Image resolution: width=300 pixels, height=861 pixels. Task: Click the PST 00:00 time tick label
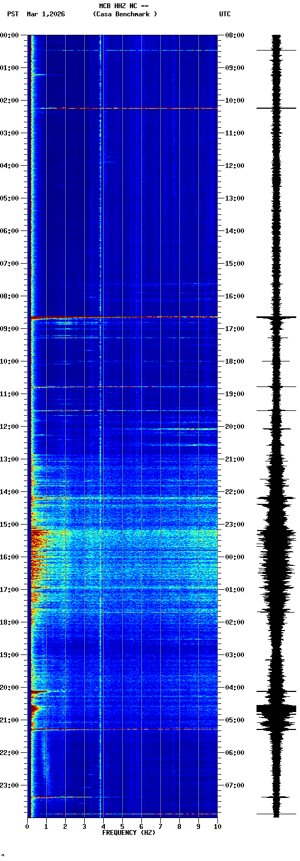(x=9, y=35)
